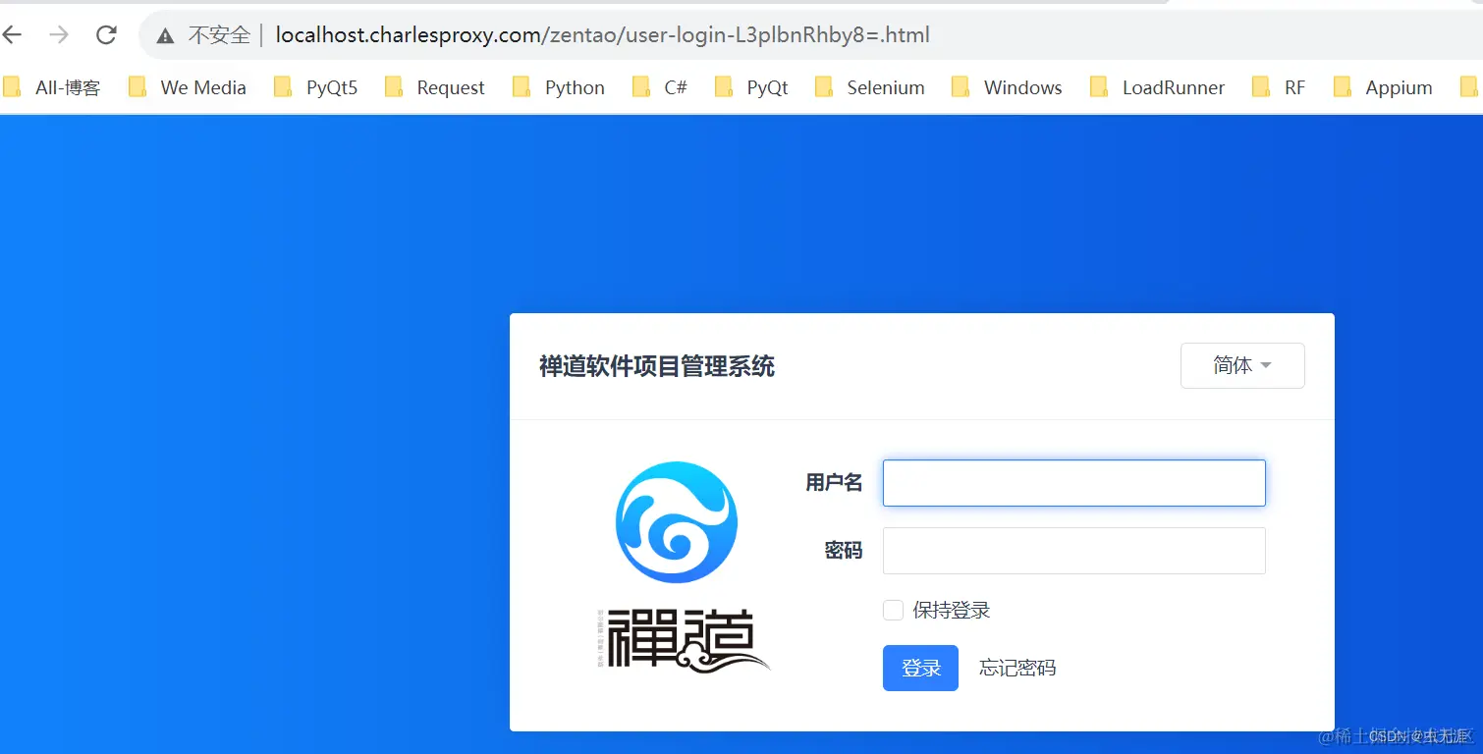Screen dimensions: 1483x754
Task: Select the Request bookmark item
Action: point(451,87)
